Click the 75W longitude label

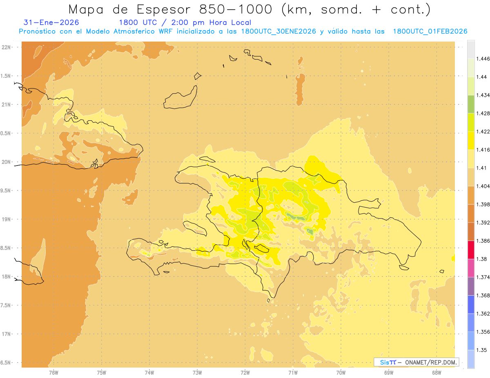[x=102, y=372]
